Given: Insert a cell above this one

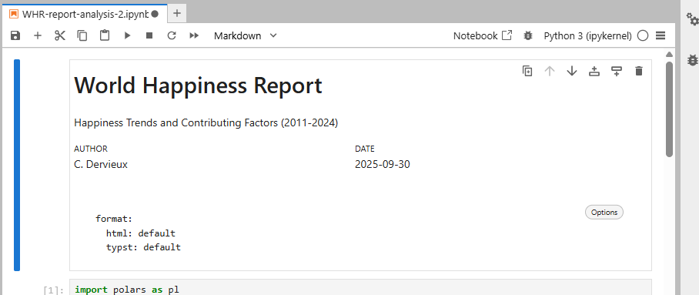Looking at the screenshot, I should pos(594,71).
